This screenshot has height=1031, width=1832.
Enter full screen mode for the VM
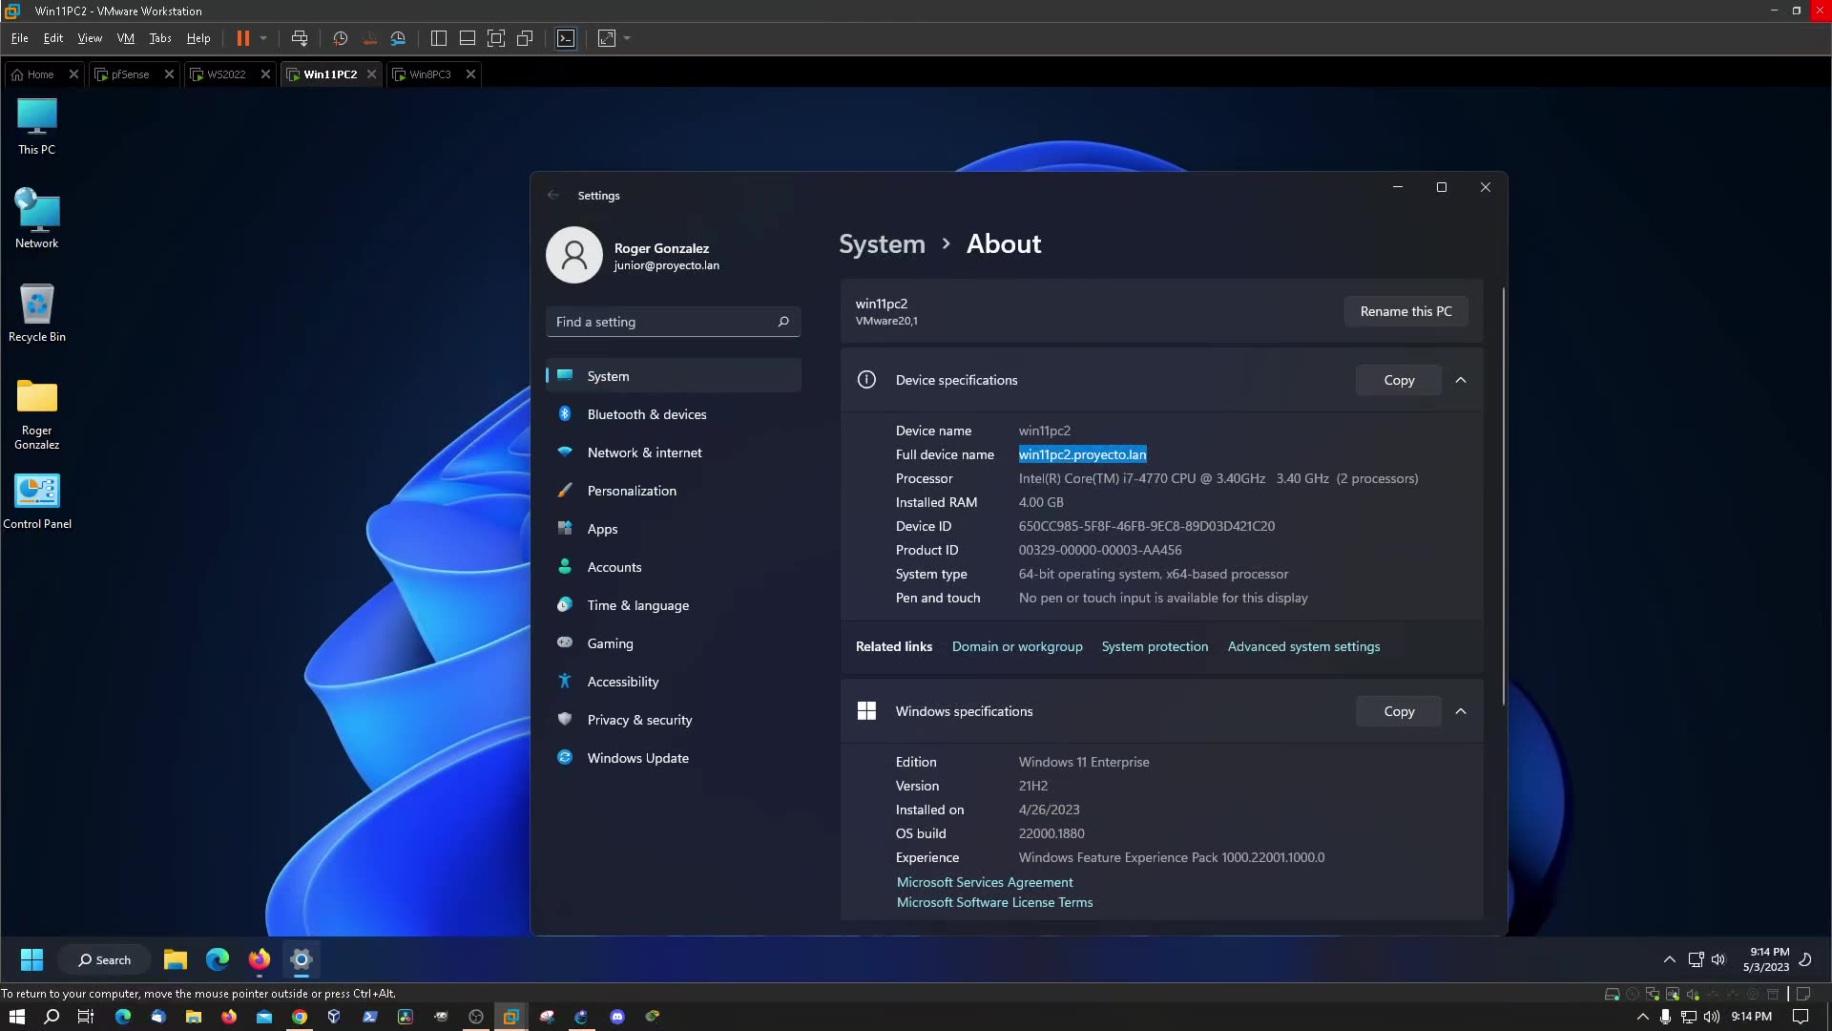tap(496, 38)
